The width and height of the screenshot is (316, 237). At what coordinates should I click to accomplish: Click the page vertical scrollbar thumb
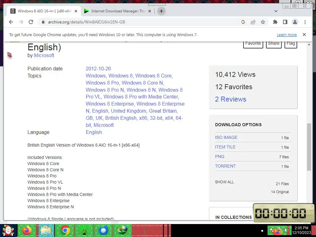pyautogui.click(x=309, y=147)
